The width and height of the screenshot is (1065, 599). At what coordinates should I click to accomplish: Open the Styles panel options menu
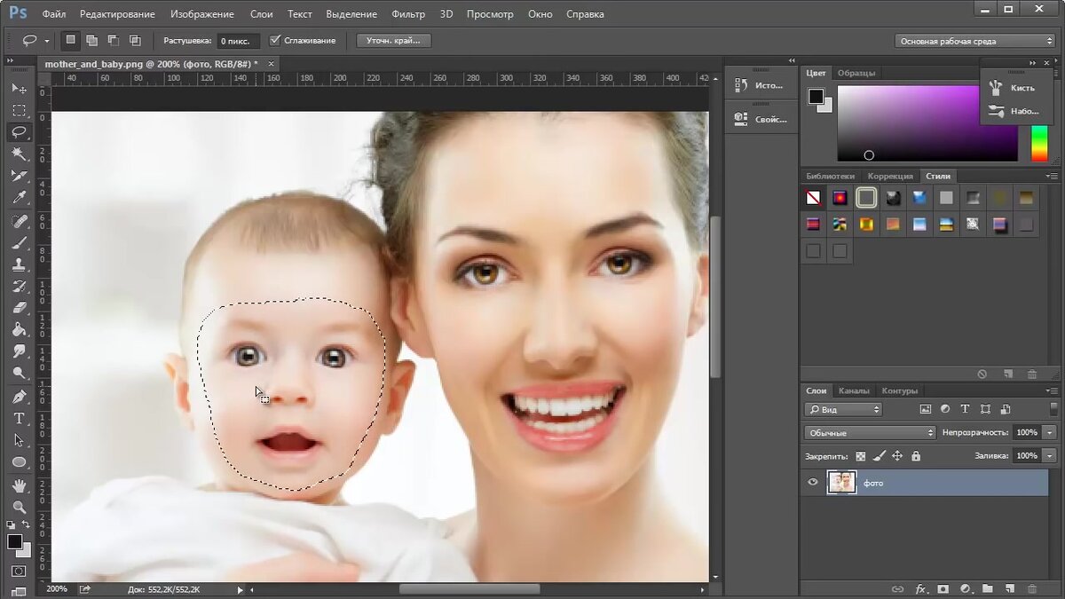[1052, 176]
